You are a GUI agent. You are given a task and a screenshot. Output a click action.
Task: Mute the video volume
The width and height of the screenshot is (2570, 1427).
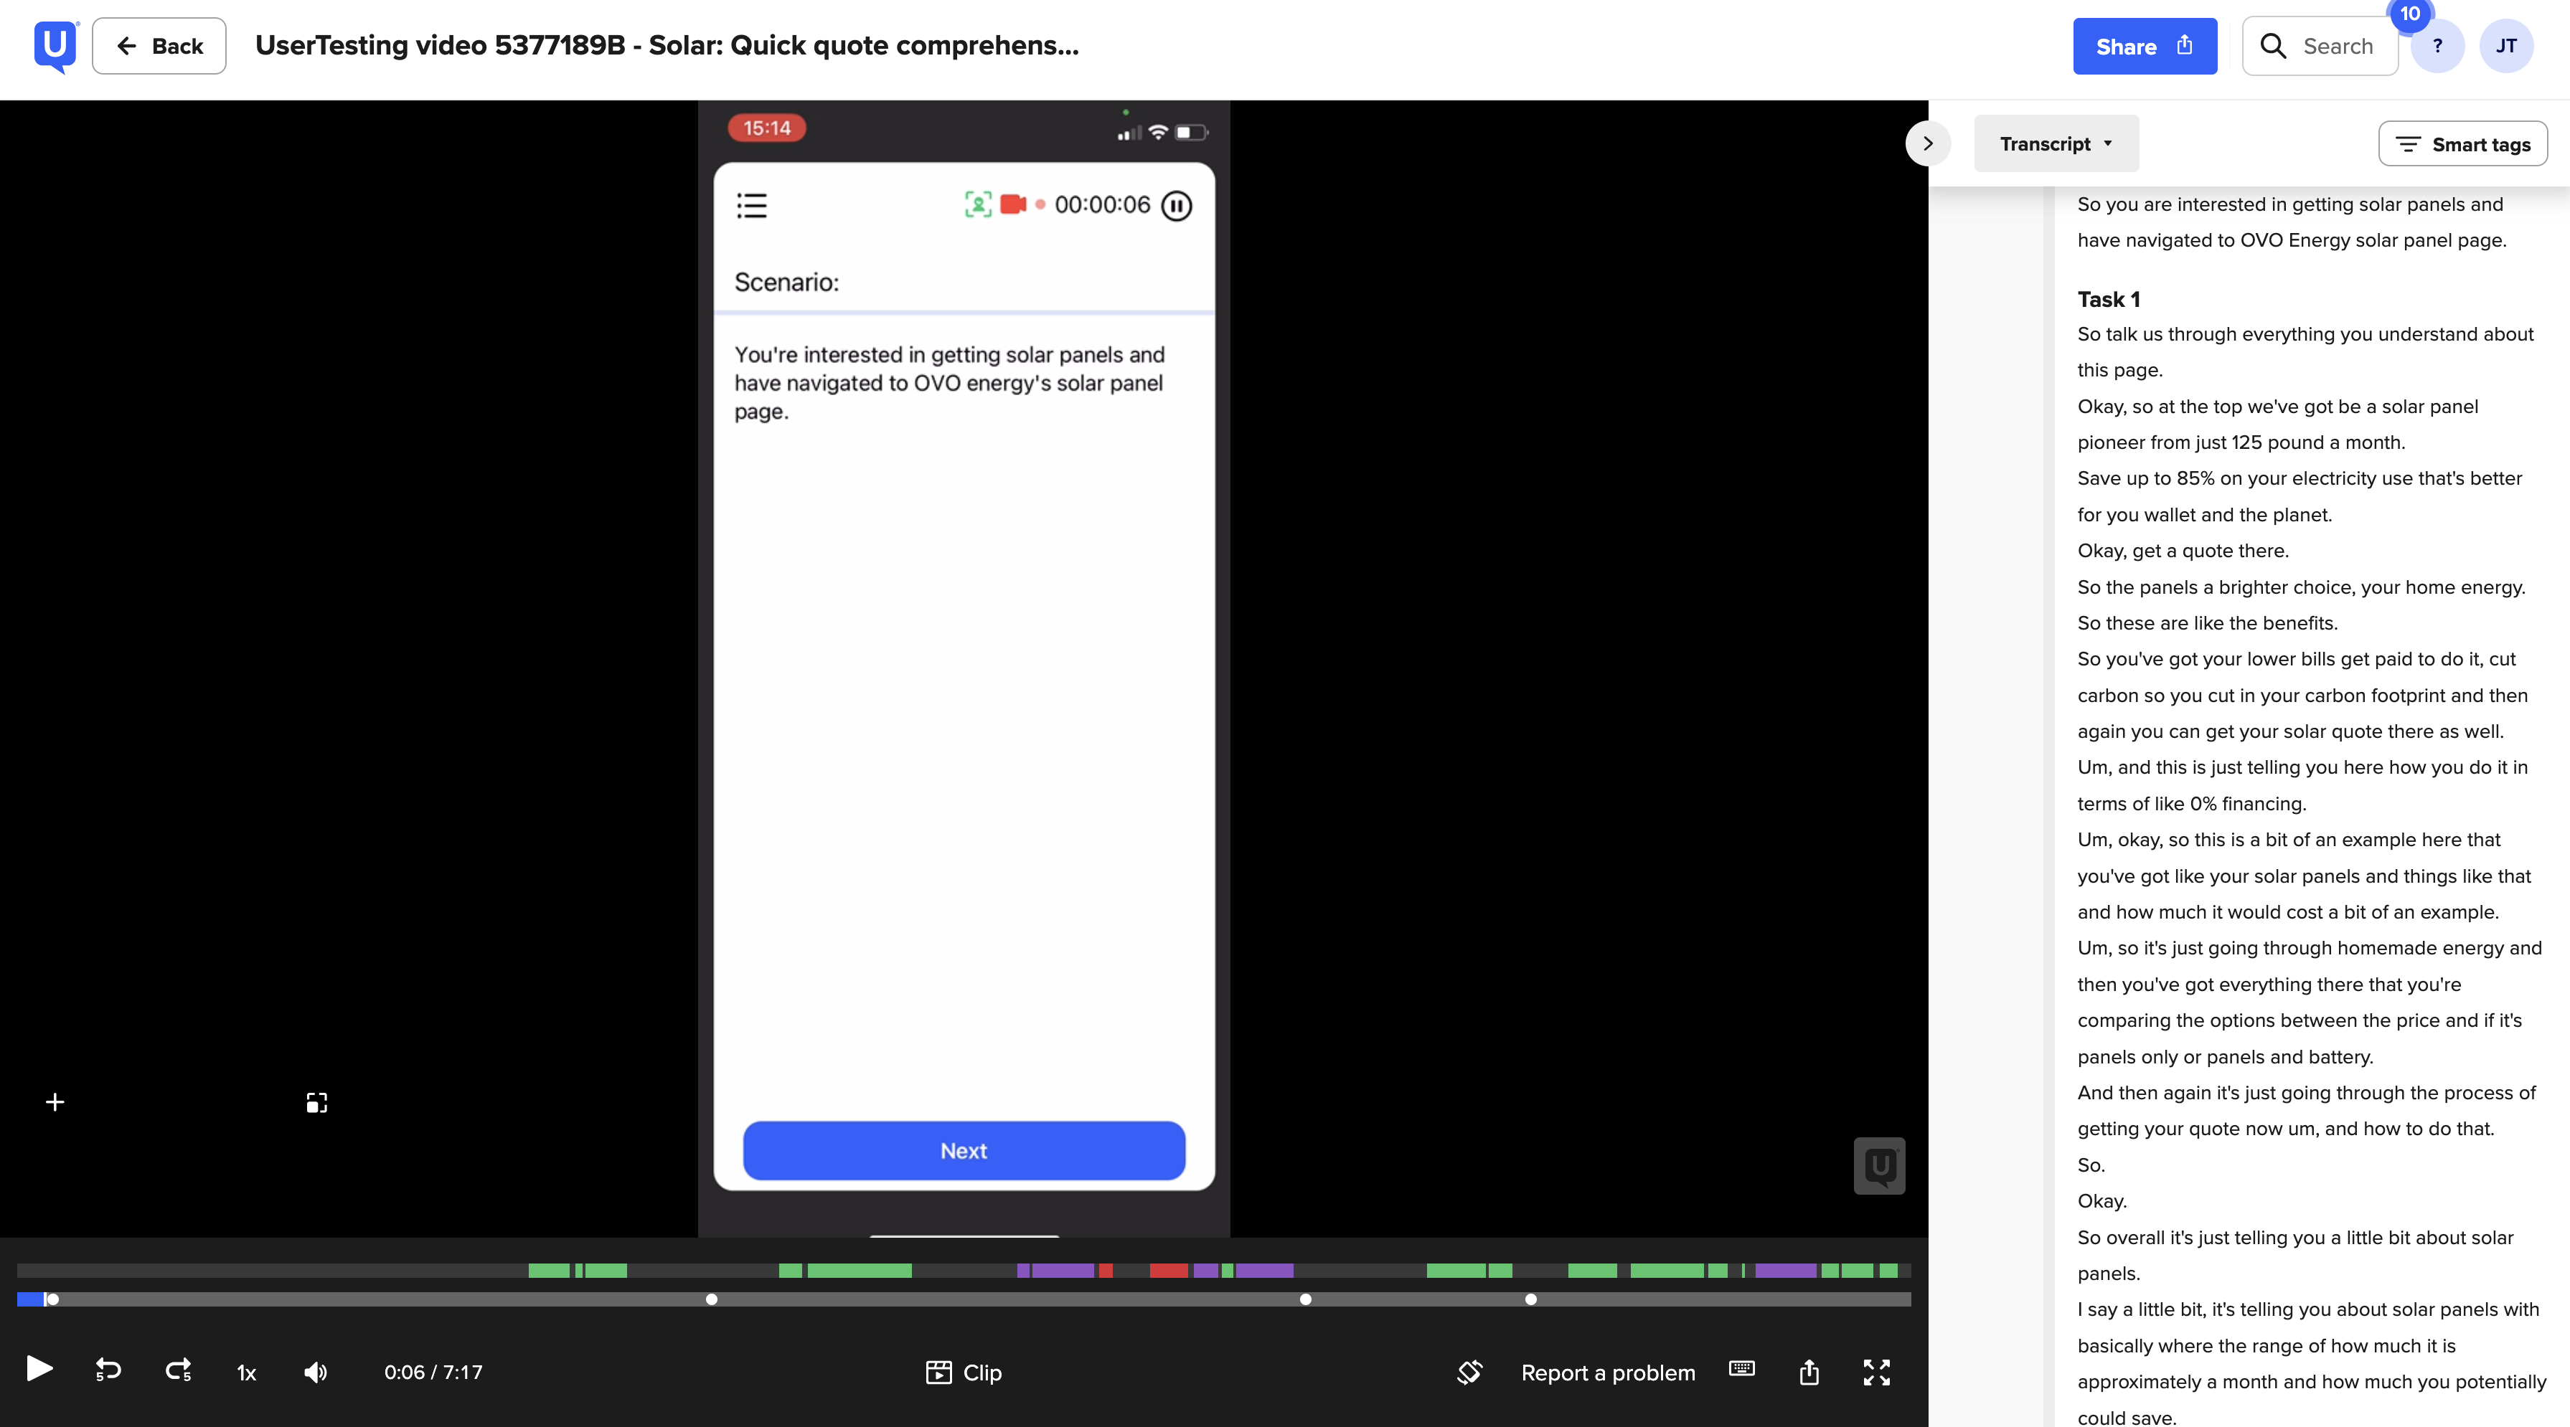point(315,1373)
